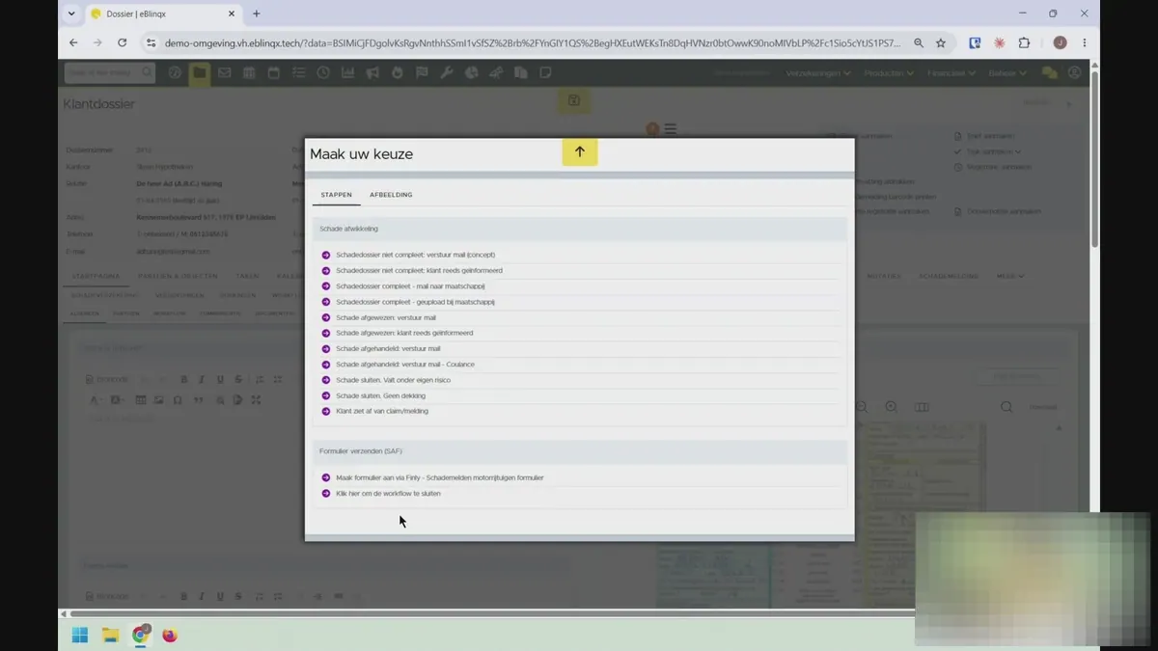
Task: Click the browser address bar URL
Action: [x=533, y=42]
